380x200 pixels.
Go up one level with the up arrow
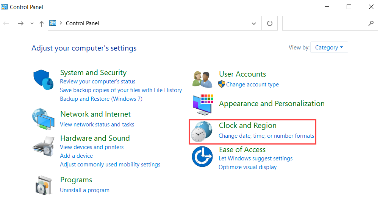[42, 24]
